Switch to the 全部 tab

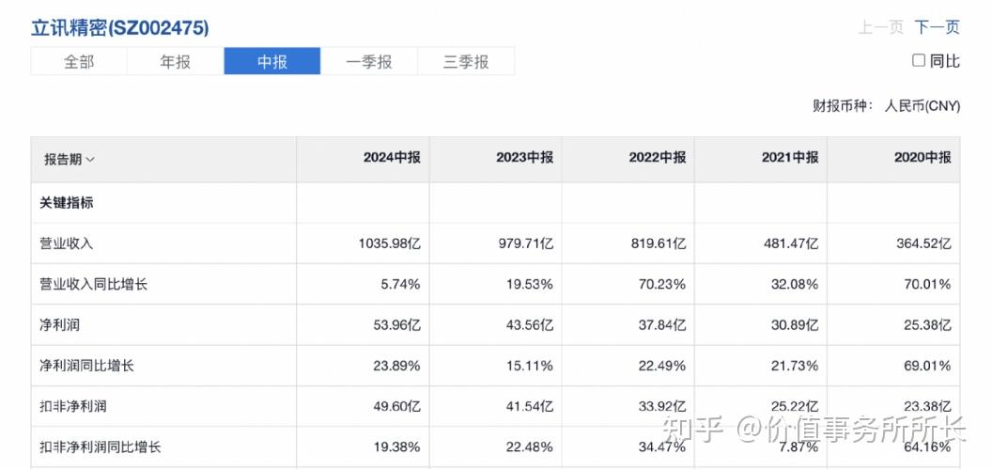pos(79,62)
